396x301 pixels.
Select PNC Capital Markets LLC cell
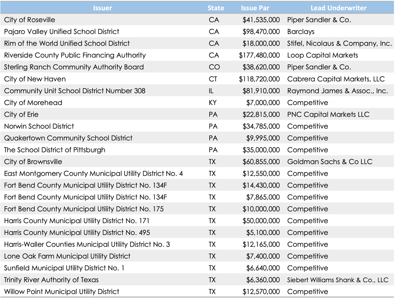(328, 115)
